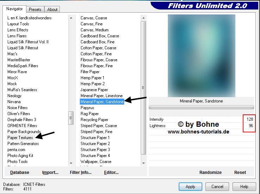Click Randomize to shuffle settings
Image resolution: width=260 pixels, height=194 pixels.
[x=210, y=173]
